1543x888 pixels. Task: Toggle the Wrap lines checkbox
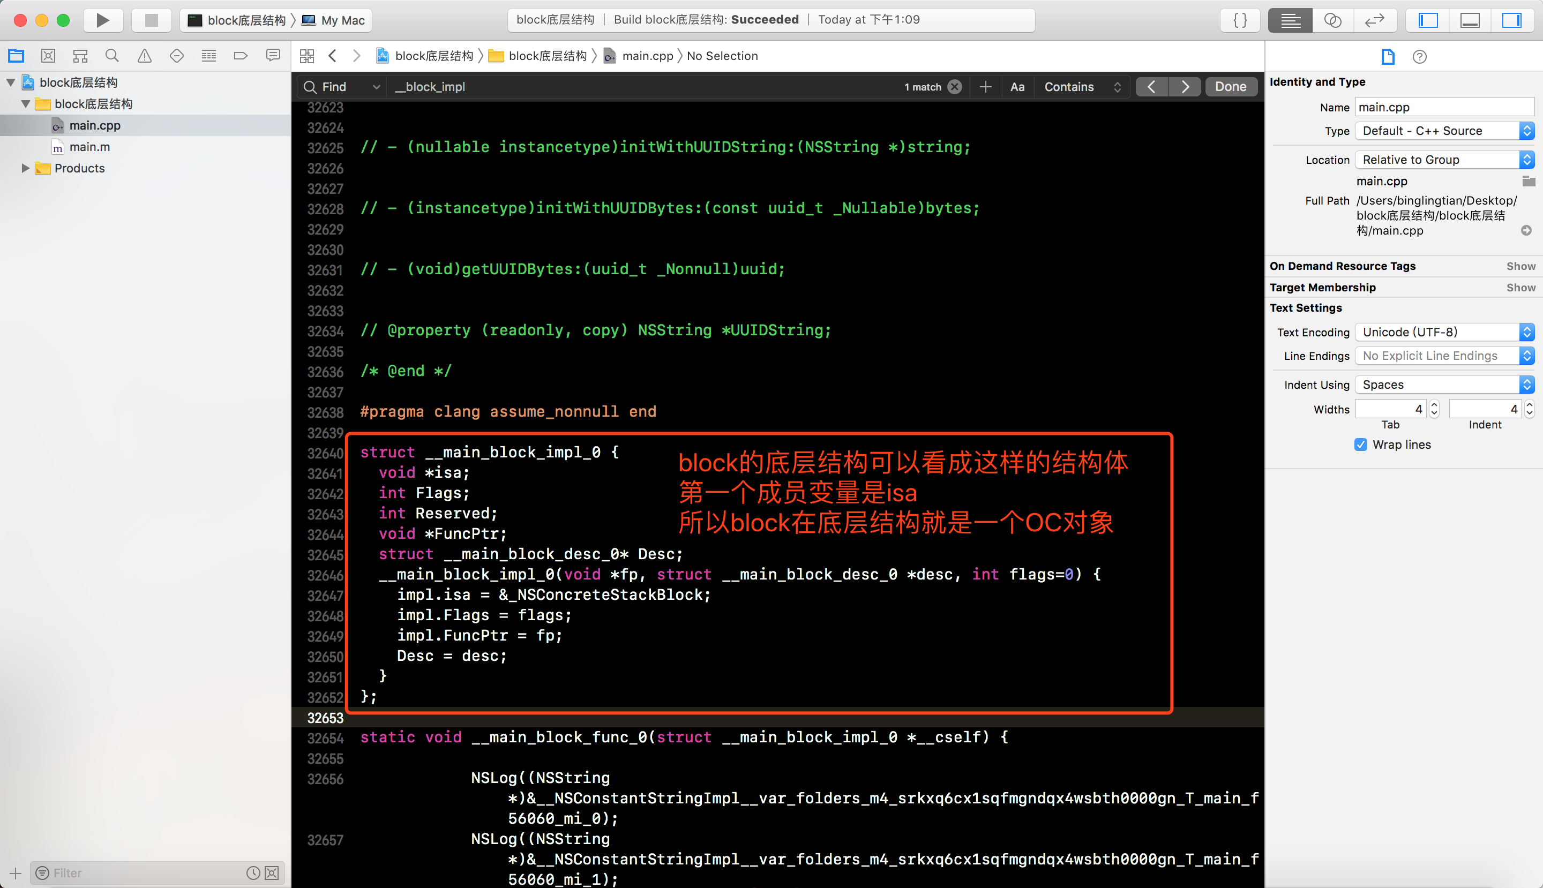1361,445
